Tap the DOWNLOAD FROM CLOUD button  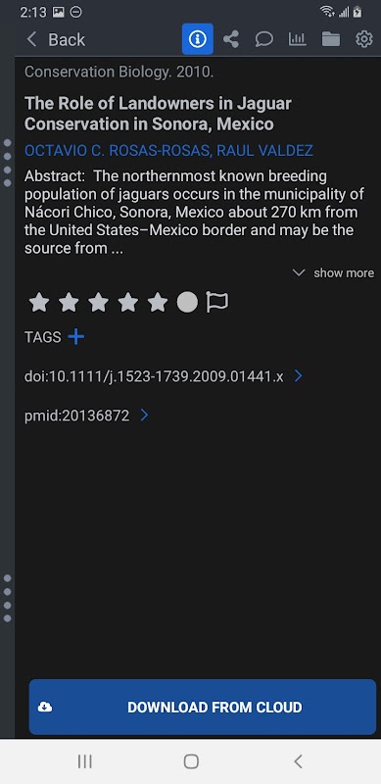[x=203, y=707]
